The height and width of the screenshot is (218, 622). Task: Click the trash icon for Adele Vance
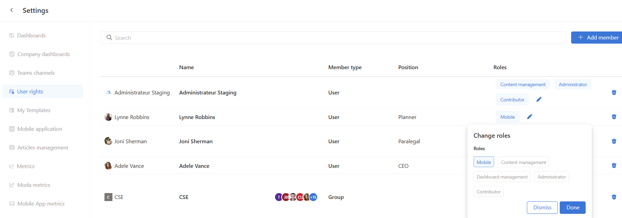[614, 165]
